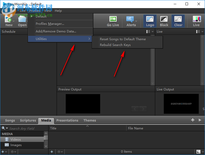Sort by the File Name column header
205x155 pixels.
tap(165, 128)
